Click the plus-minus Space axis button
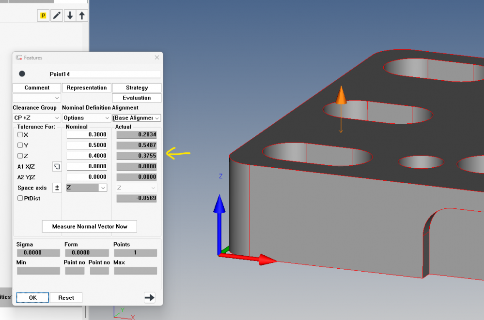Image resolution: width=484 pixels, height=320 pixels. pyautogui.click(x=57, y=188)
